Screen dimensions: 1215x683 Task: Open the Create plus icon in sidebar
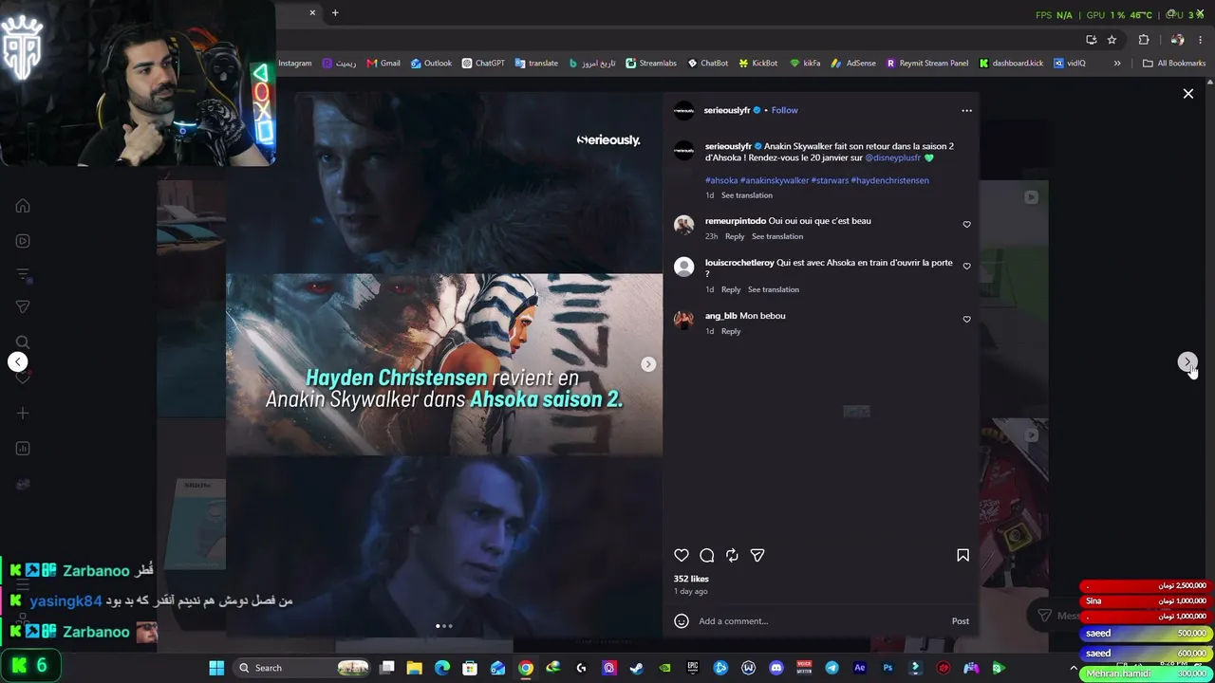tap(23, 413)
